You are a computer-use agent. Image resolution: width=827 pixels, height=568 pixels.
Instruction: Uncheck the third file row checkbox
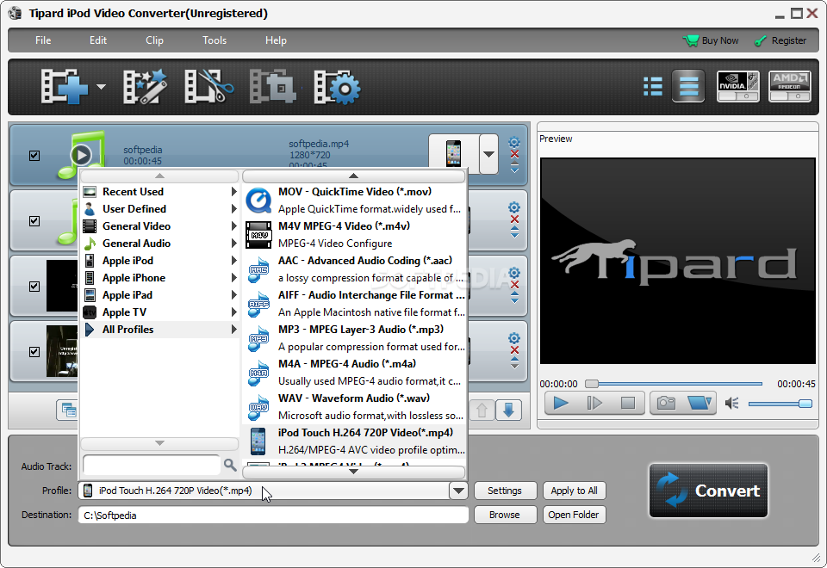click(x=34, y=286)
